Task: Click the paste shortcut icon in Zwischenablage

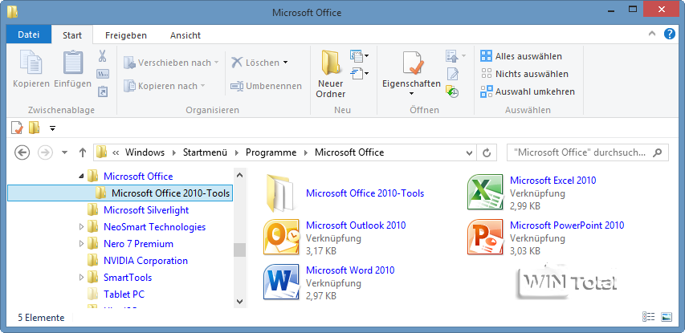Action: pos(103,91)
